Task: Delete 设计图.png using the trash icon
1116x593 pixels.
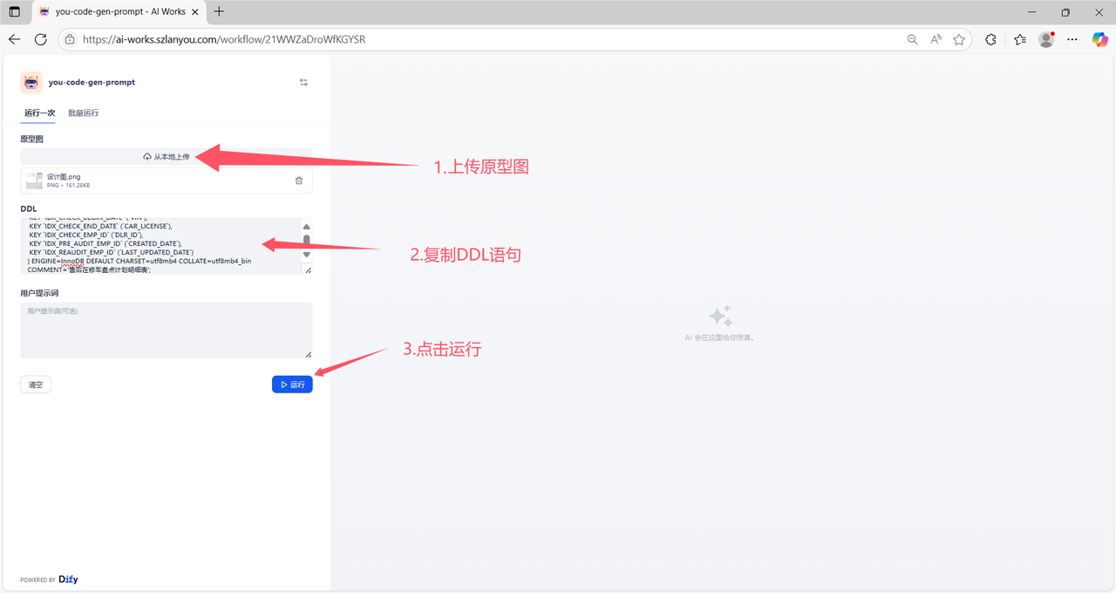Action: click(x=298, y=180)
